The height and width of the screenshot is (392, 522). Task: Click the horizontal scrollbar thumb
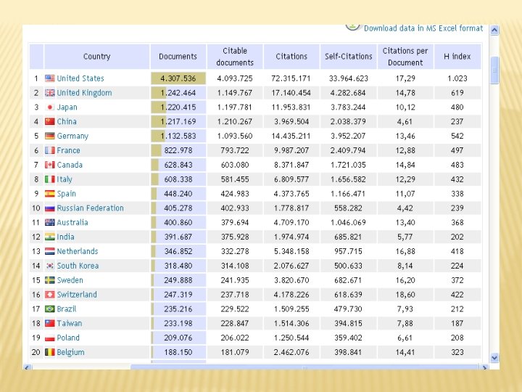pyautogui.click(x=304, y=367)
